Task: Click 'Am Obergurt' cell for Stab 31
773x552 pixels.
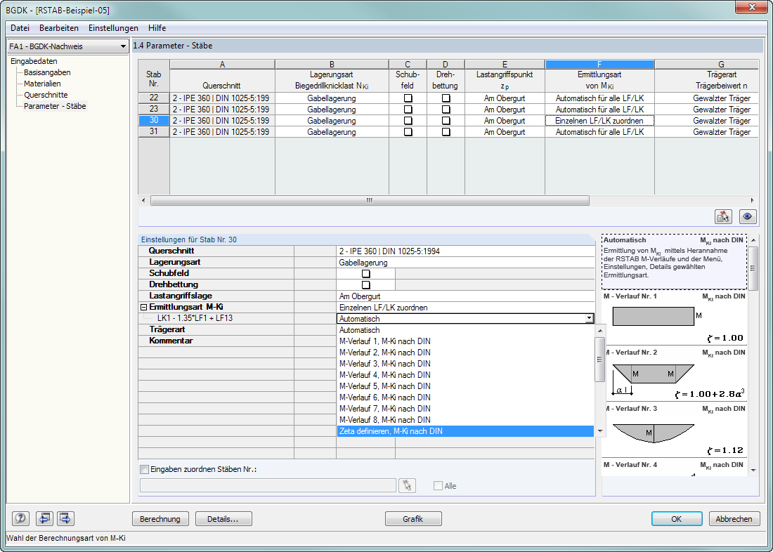Action: [x=505, y=132]
